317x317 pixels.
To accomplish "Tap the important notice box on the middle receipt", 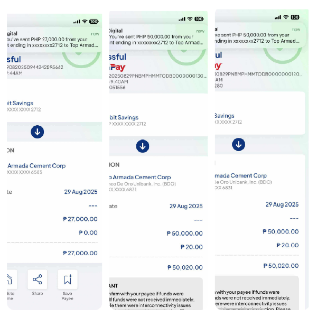I will [156, 294].
